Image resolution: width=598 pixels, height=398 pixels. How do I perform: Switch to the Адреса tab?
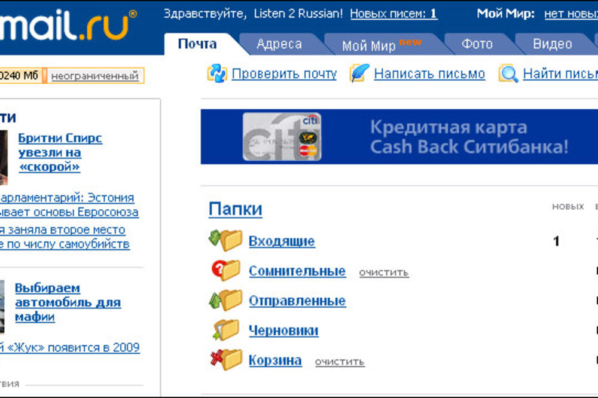point(279,43)
